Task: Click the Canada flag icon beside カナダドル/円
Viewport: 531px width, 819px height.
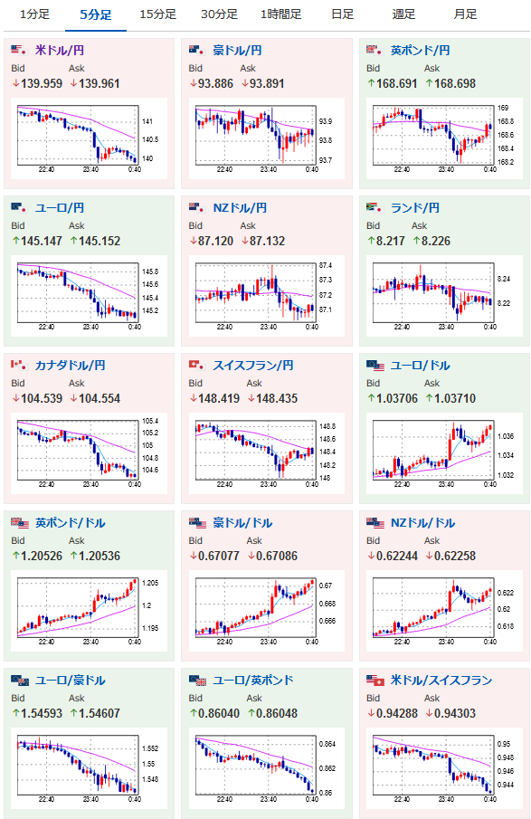Action: (19, 365)
